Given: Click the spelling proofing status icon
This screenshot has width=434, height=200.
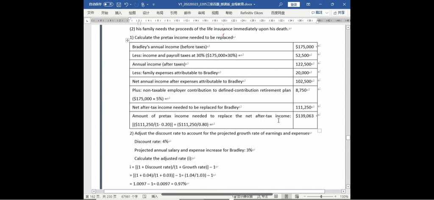Looking at the screenshot, I should point(145,197).
